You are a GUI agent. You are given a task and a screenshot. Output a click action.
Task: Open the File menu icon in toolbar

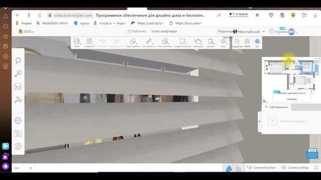click(77, 42)
